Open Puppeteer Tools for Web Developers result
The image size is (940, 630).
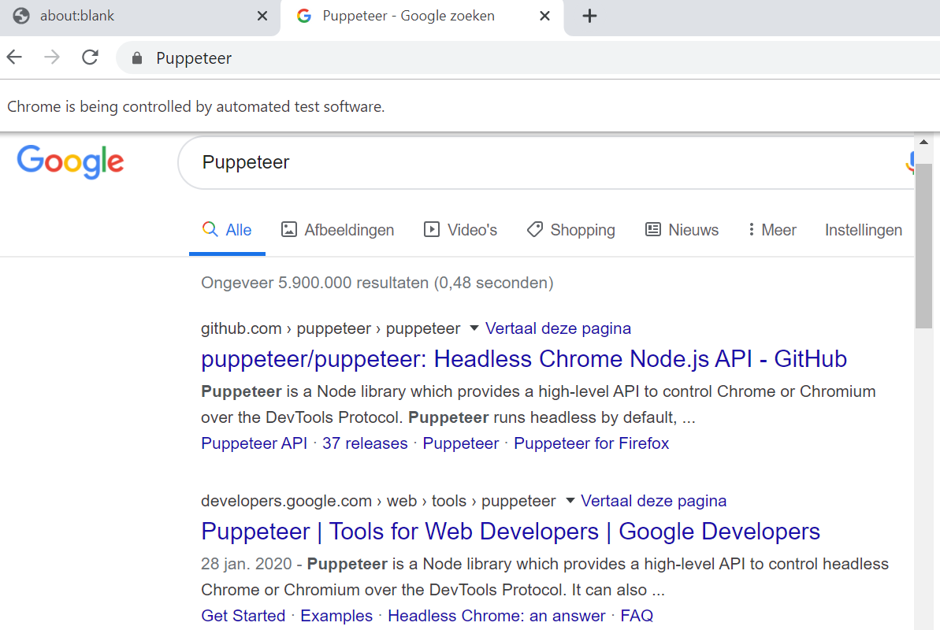pyautogui.click(x=511, y=532)
